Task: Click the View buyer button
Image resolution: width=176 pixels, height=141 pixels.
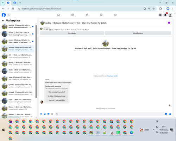Action: click(72, 33)
